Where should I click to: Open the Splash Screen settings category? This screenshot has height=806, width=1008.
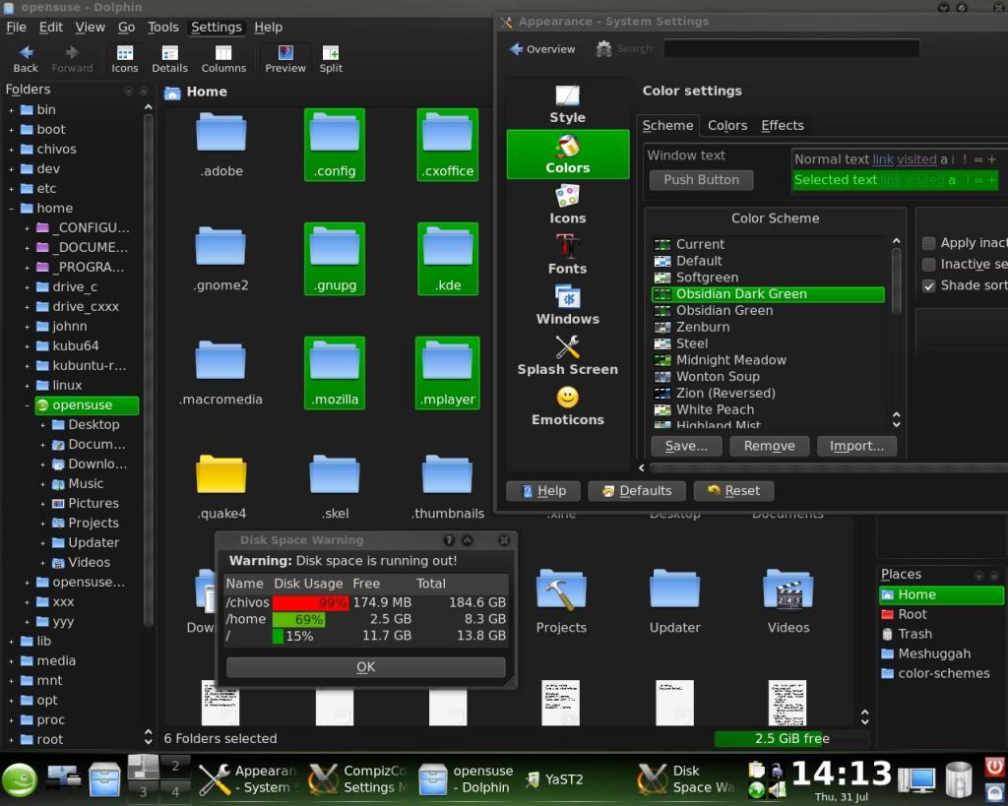click(x=567, y=355)
